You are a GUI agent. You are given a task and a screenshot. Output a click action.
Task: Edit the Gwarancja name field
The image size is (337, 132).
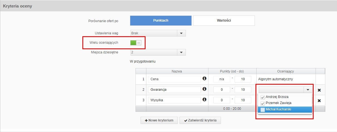(174, 90)
